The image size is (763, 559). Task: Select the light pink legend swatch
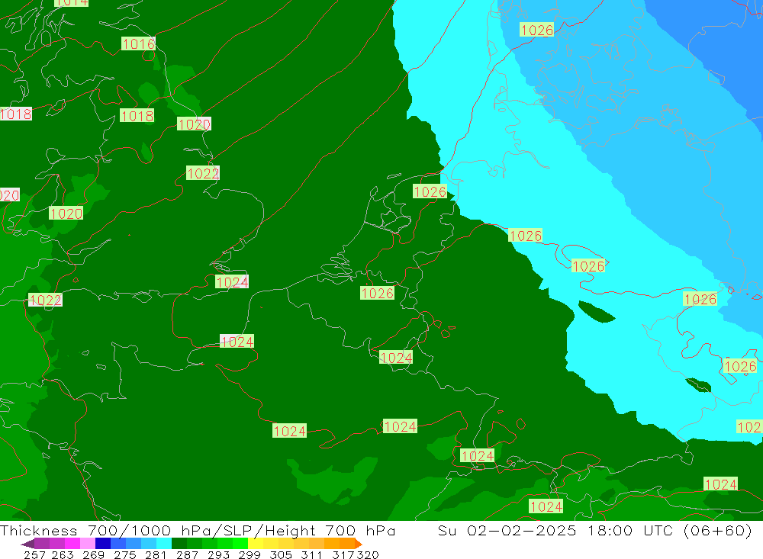88,544
